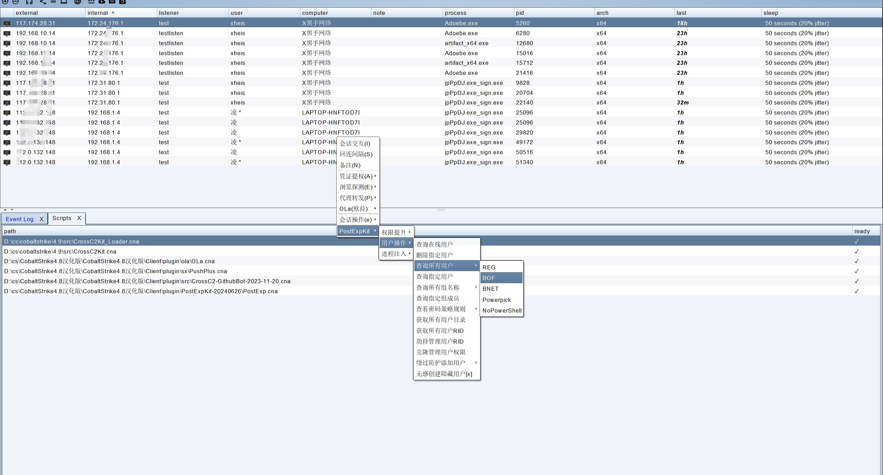
Task: Sort sessions by the sleep column header
Action: click(x=821, y=13)
